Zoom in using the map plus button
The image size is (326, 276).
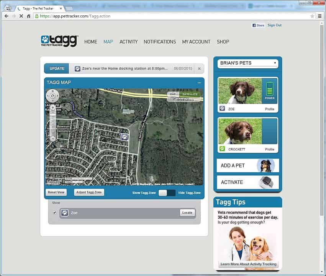click(53, 107)
